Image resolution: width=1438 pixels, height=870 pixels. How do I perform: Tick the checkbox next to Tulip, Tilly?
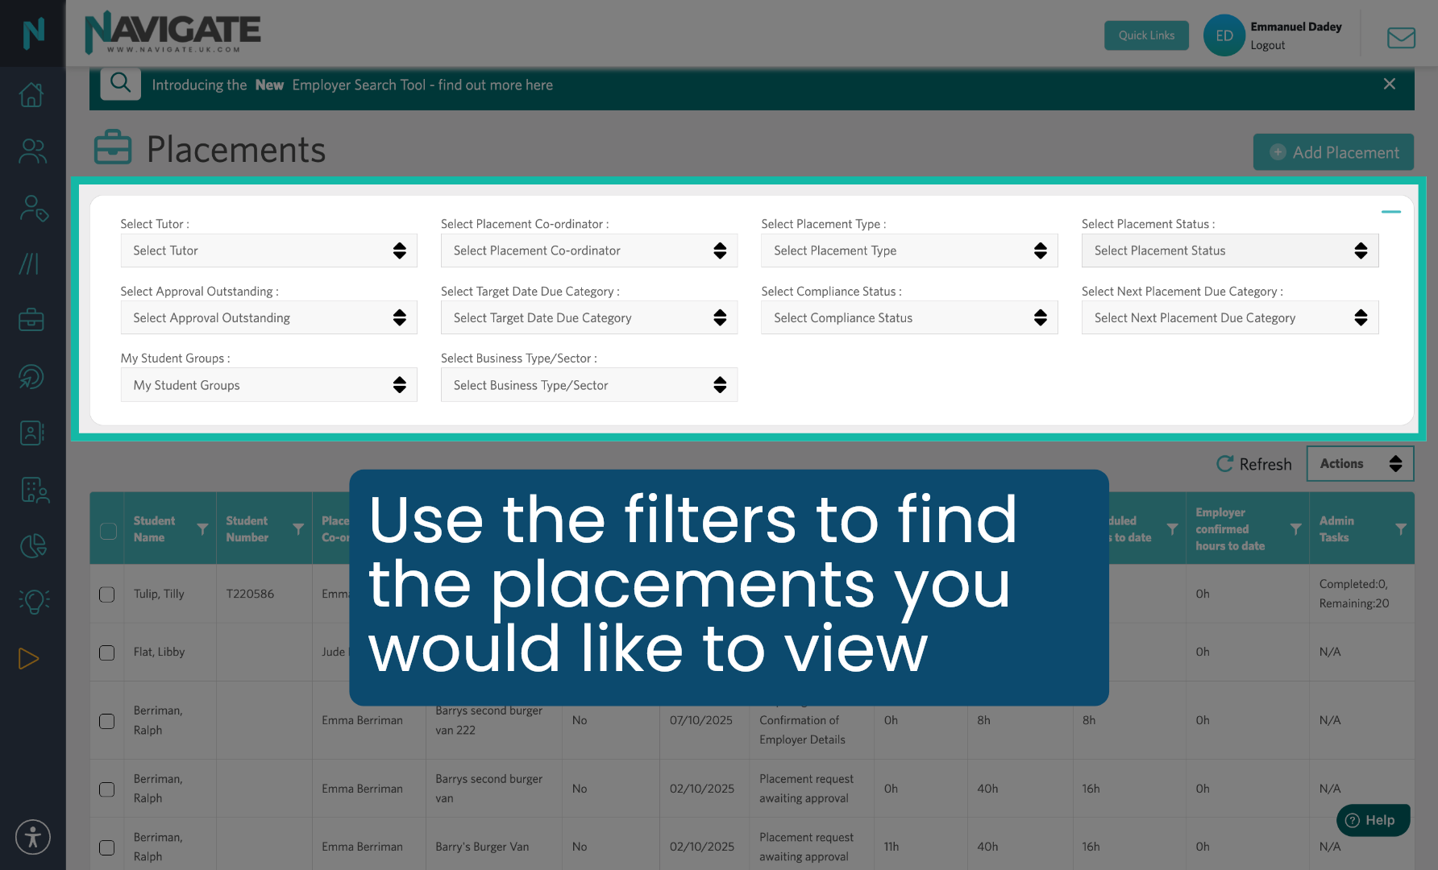(x=106, y=594)
